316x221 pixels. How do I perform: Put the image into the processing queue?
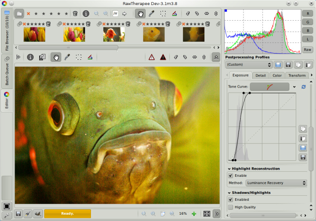click(x=28, y=213)
